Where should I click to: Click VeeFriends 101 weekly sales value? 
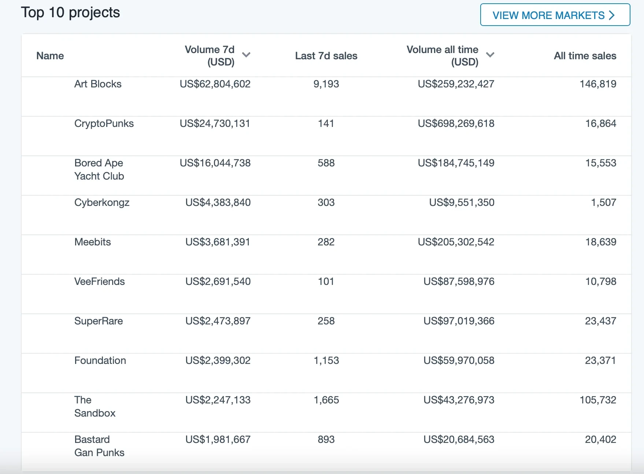pos(326,282)
